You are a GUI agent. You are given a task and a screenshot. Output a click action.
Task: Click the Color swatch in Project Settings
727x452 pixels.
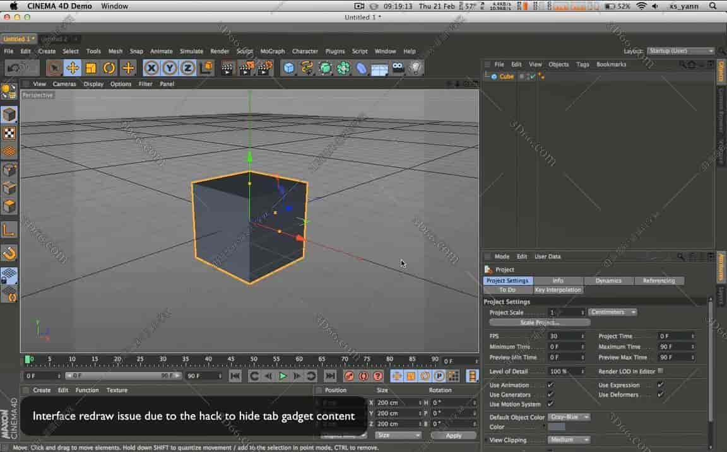pos(558,427)
